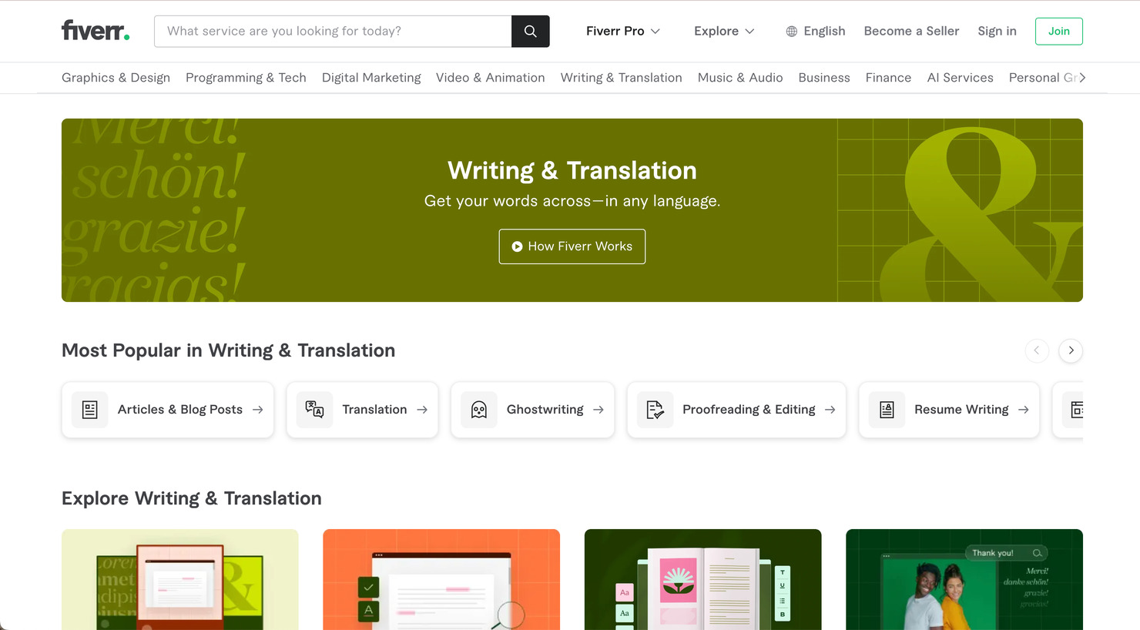
Task: Expand the Fiverr Pro dropdown
Action: coord(622,31)
